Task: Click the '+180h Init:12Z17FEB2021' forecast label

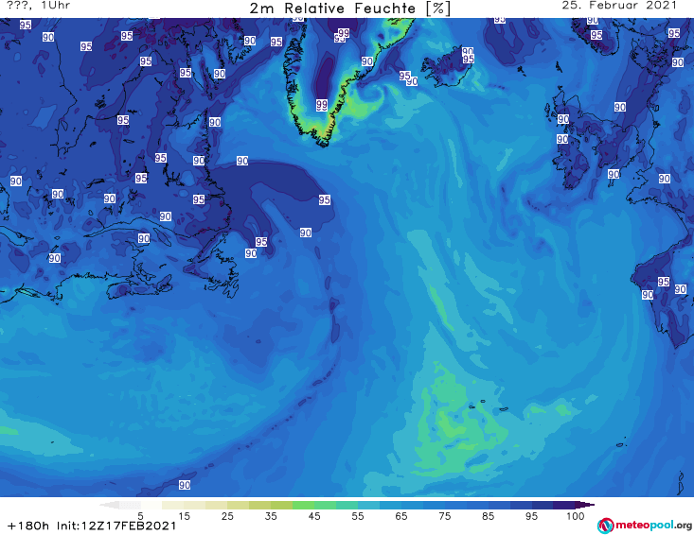Action: click(92, 526)
